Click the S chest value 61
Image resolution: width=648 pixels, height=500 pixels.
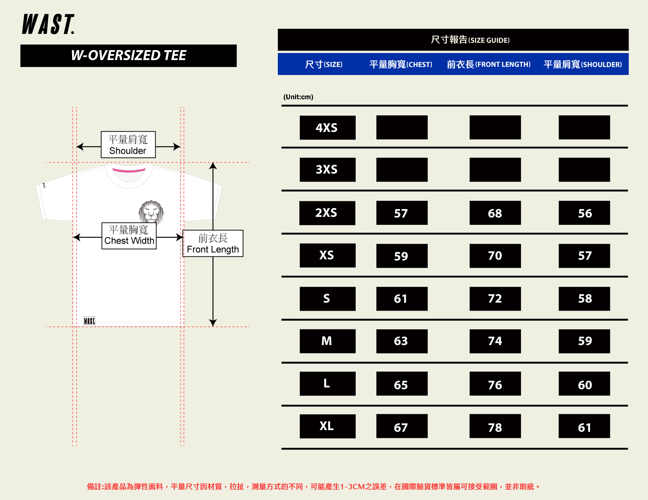pyautogui.click(x=402, y=299)
